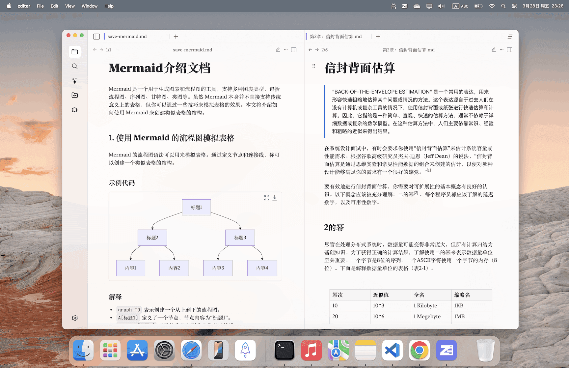Open Terminal from the dock

point(284,350)
